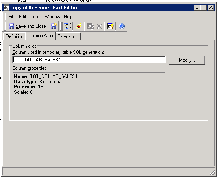Screen dimensions: 219x179
Task: Select the Column Alias tab
Action: click(x=40, y=36)
